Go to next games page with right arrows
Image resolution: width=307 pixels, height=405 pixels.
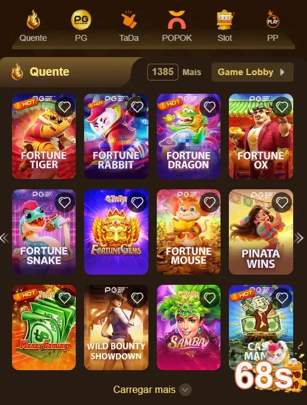(x=299, y=238)
